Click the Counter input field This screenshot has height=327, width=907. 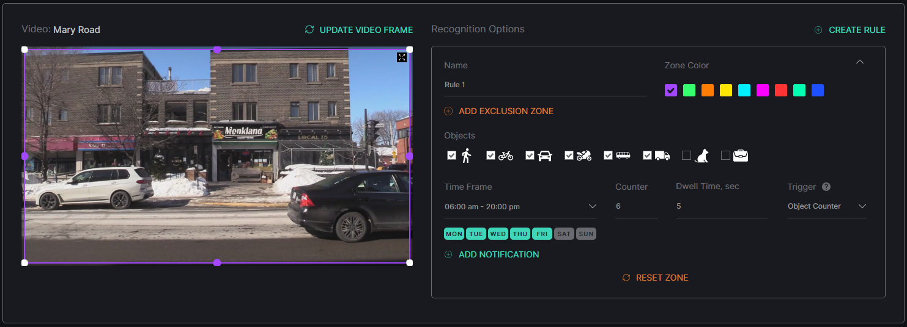pyautogui.click(x=637, y=207)
